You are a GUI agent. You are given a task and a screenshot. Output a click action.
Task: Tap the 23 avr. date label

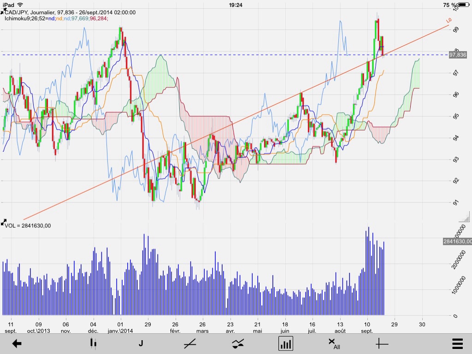coord(230,328)
